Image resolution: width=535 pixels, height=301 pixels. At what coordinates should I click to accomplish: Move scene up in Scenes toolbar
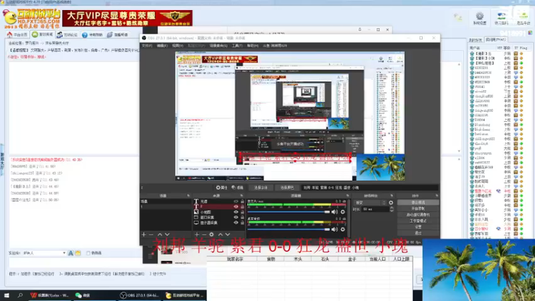click(x=160, y=235)
